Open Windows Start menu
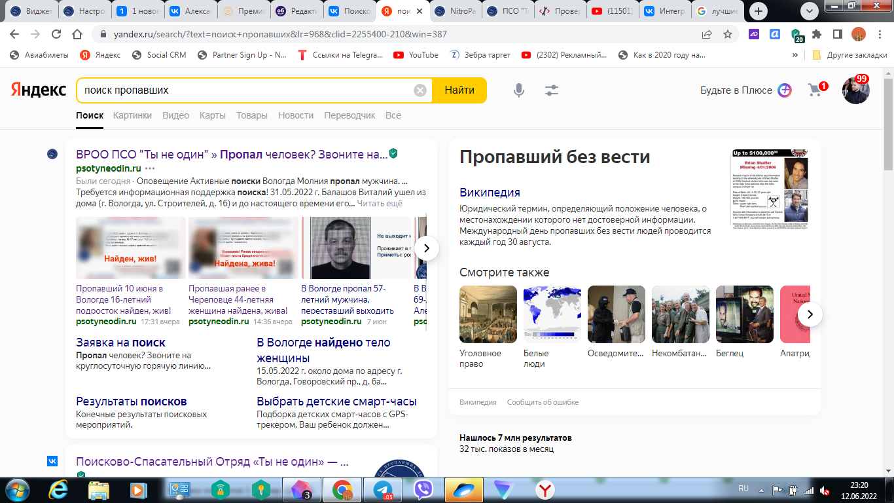 click(17, 490)
